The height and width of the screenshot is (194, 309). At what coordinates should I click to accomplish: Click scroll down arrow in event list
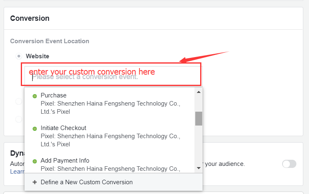coord(199,168)
